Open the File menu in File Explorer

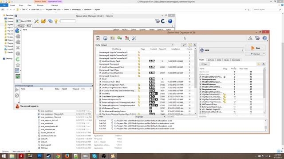pos(4,5)
